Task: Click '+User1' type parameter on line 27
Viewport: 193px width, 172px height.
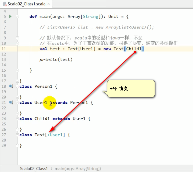Action: tap(55, 135)
